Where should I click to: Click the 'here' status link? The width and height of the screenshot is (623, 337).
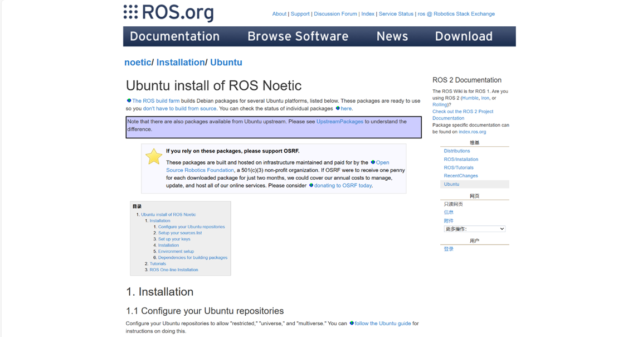pos(346,108)
